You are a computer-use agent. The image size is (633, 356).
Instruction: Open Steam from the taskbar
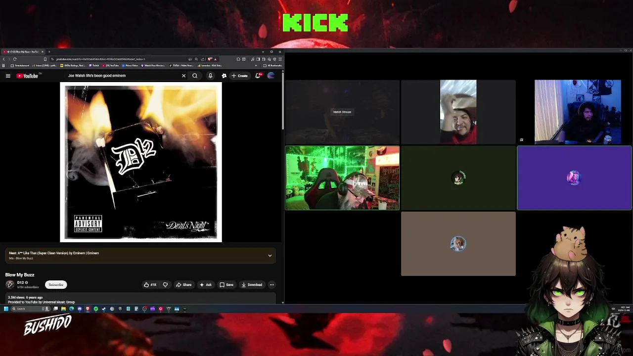click(103, 309)
